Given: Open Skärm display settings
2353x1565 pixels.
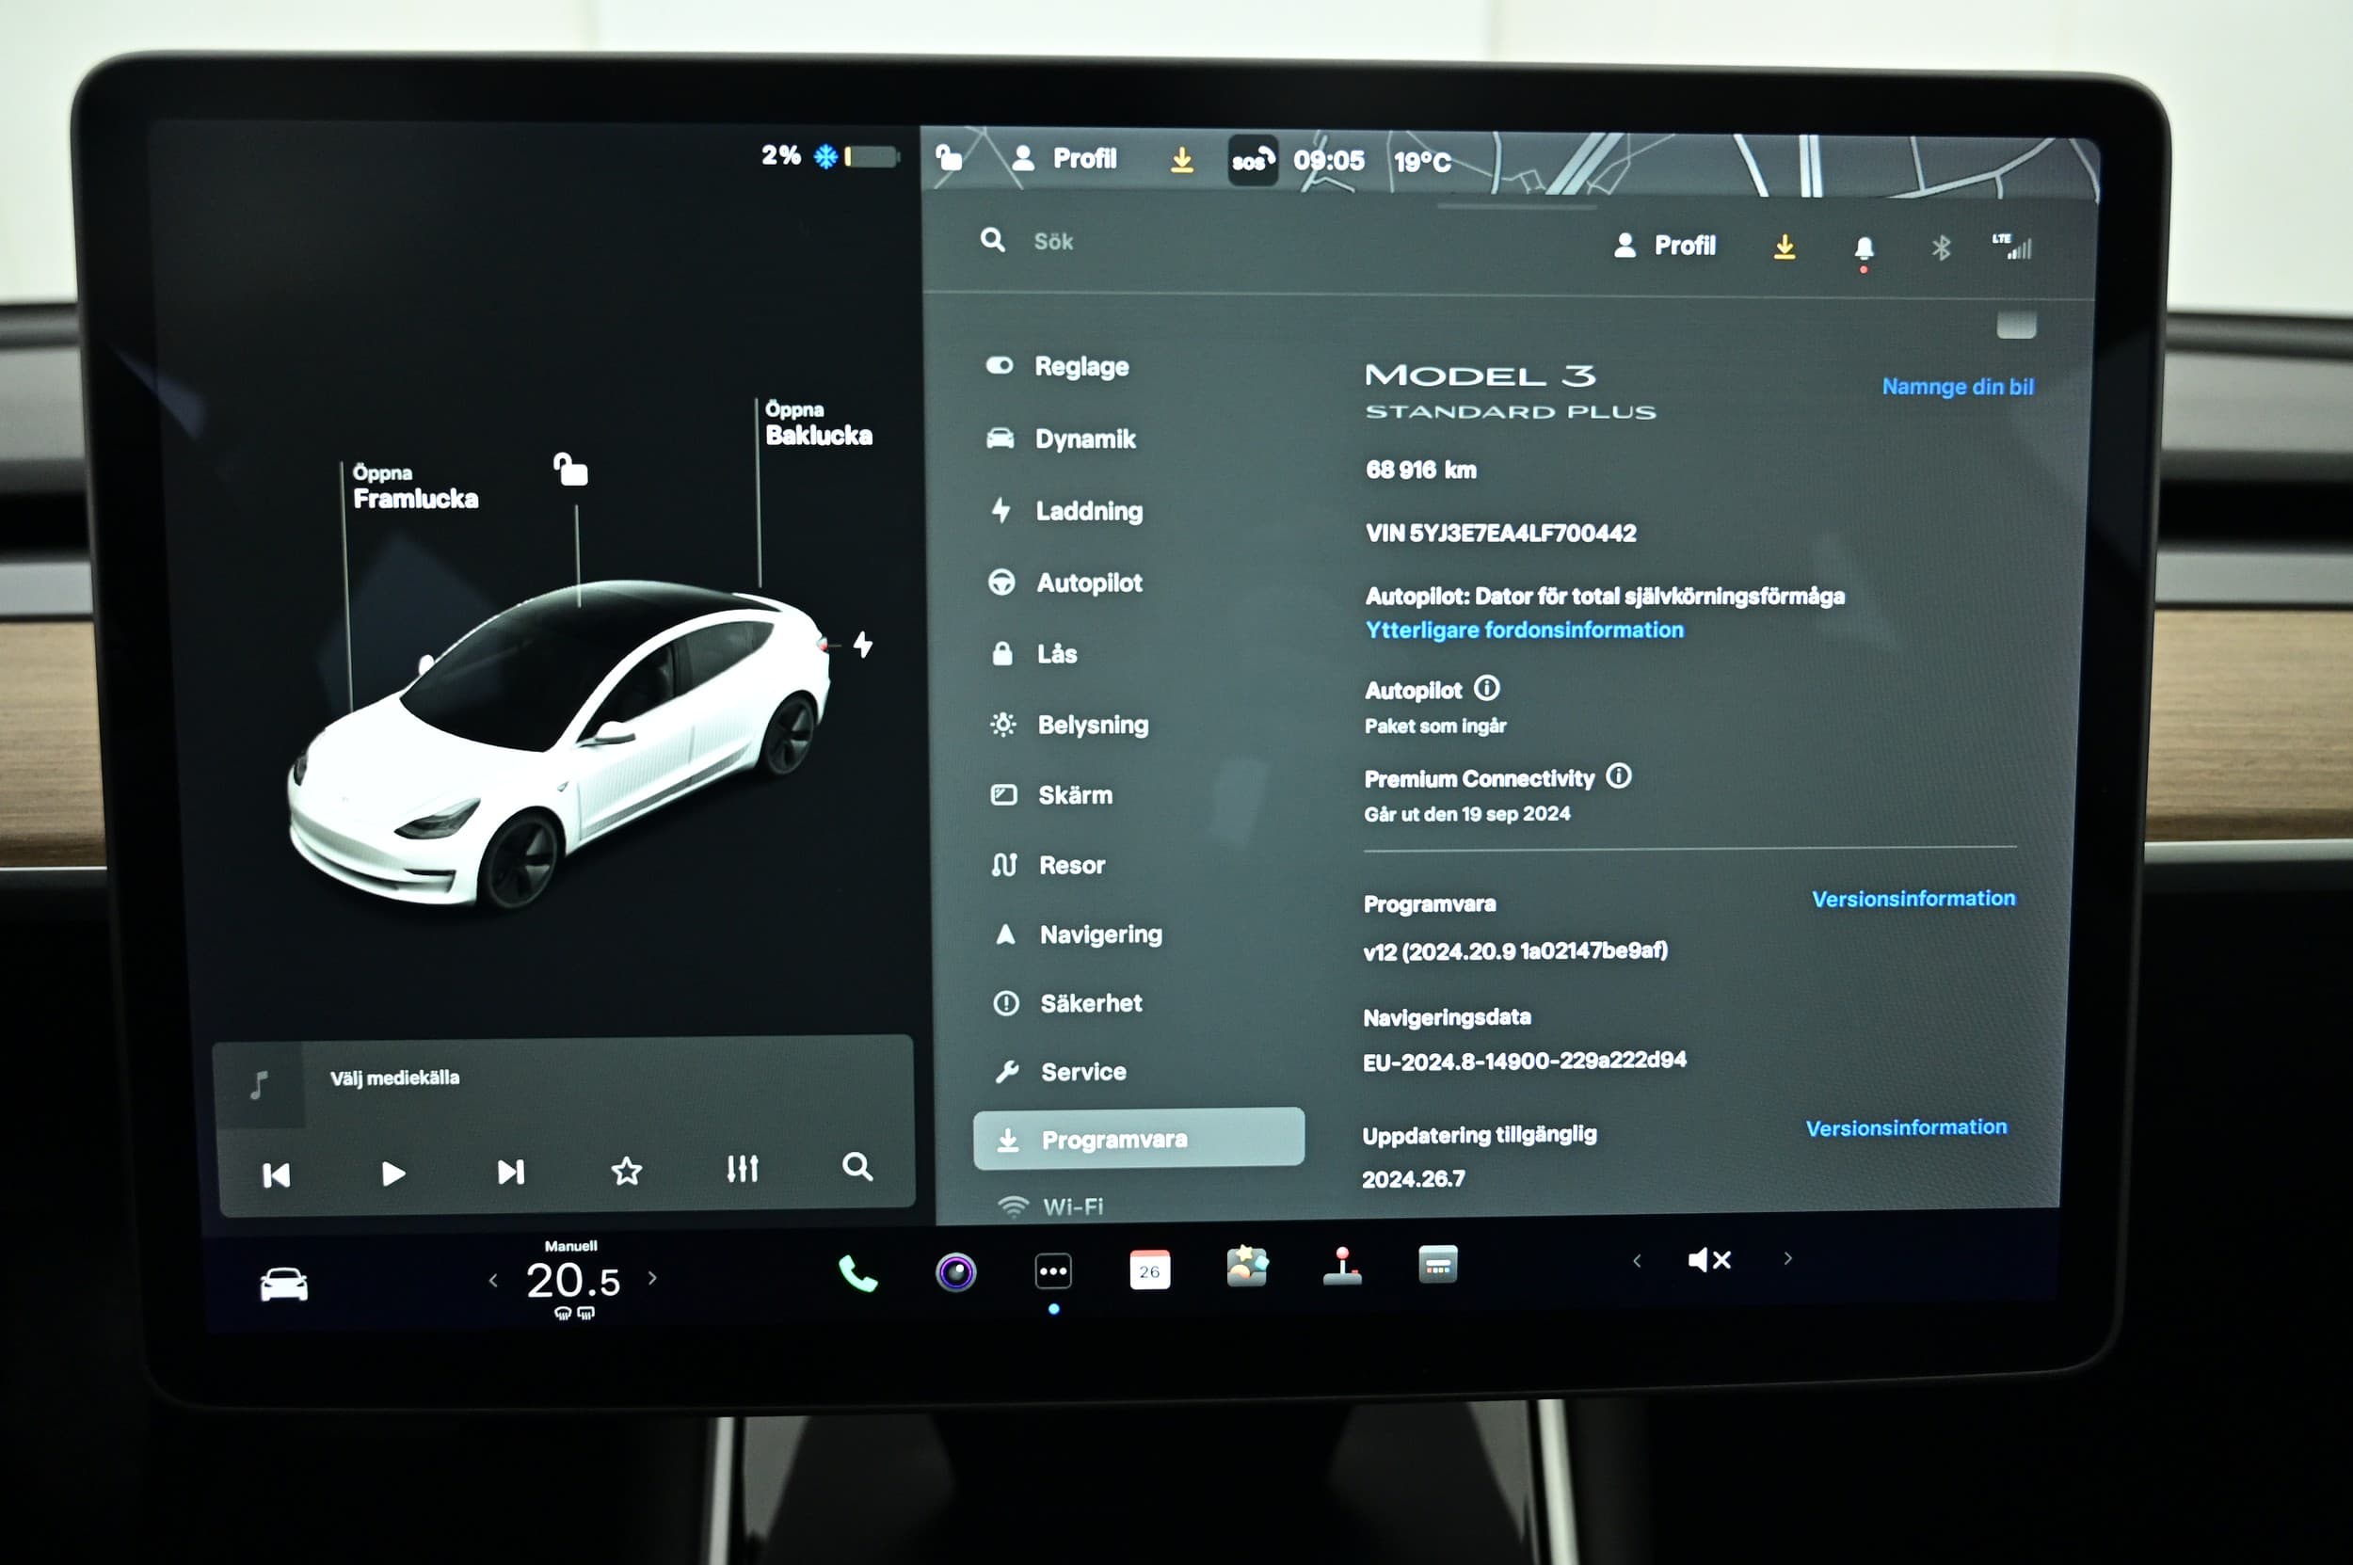Looking at the screenshot, I should (x=1051, y=795).
